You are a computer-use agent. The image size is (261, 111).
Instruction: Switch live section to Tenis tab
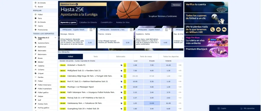pos(96,57)
